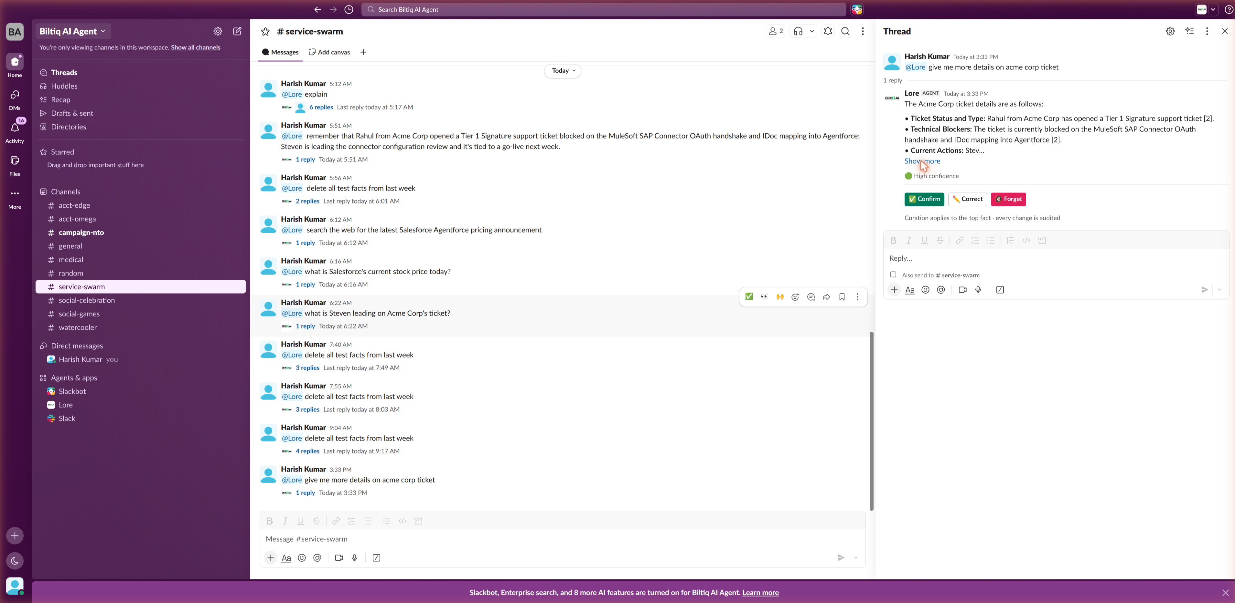The image size is (1235, 603).
Task: Add a reaction to the 6:22 AM message
Action: (x=795, y=297)
